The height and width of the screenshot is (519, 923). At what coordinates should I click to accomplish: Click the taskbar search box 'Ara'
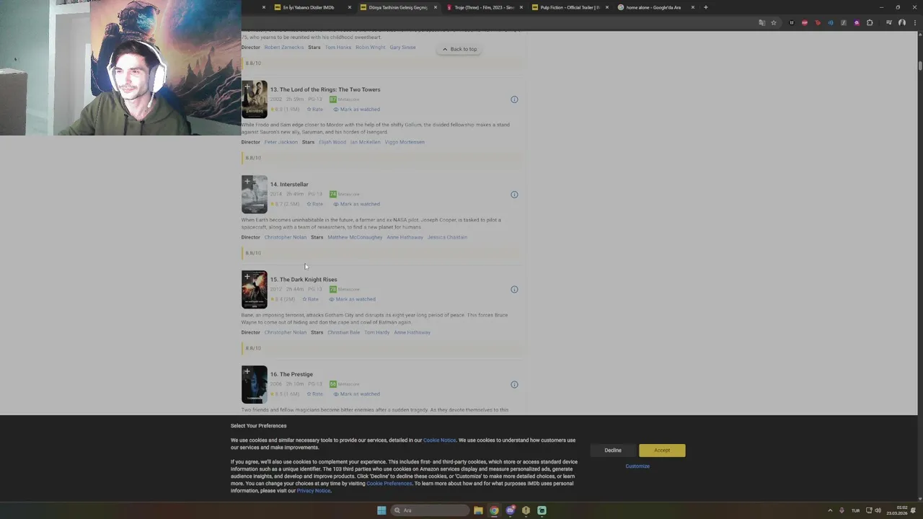(x=430, y=510)
